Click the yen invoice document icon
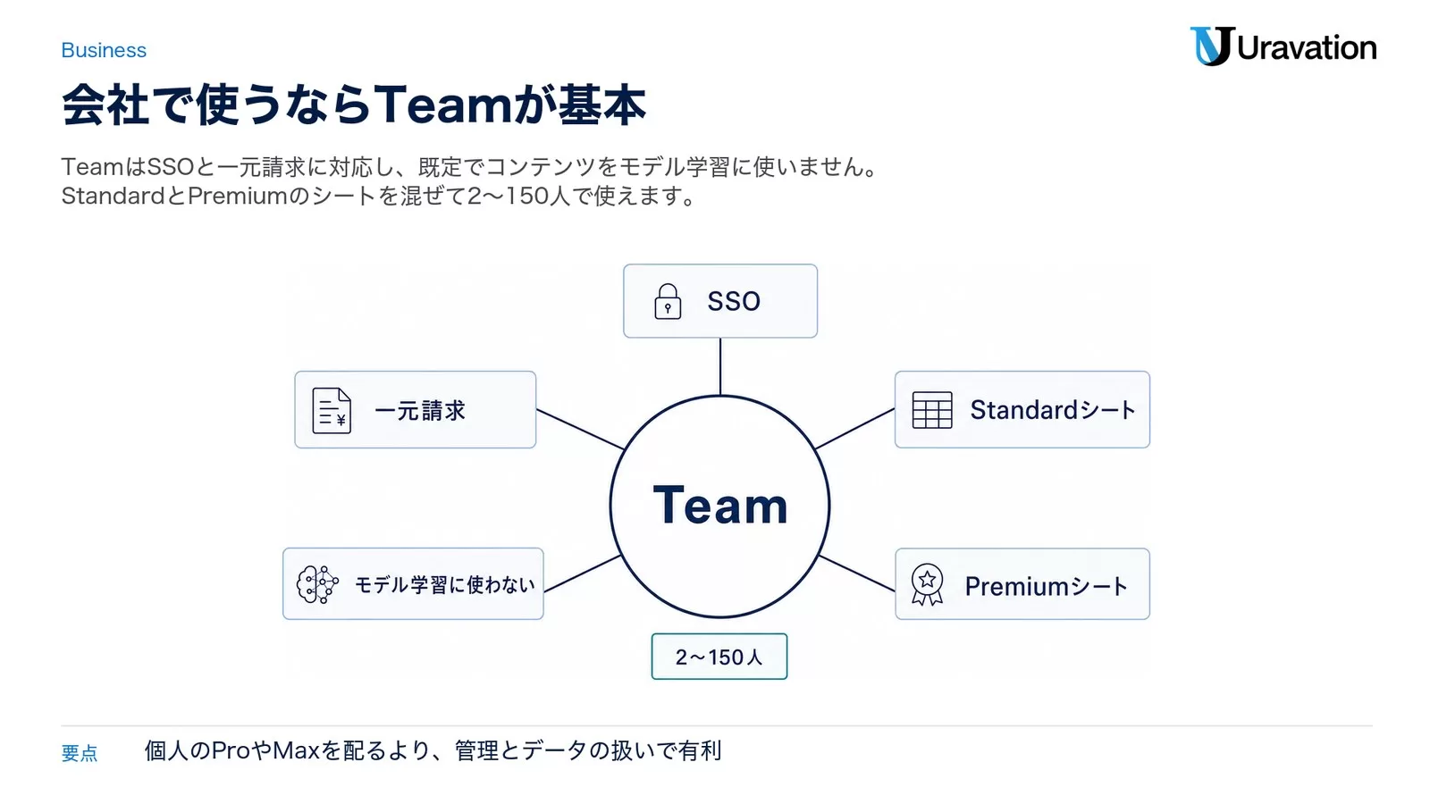 coord(331,410)
